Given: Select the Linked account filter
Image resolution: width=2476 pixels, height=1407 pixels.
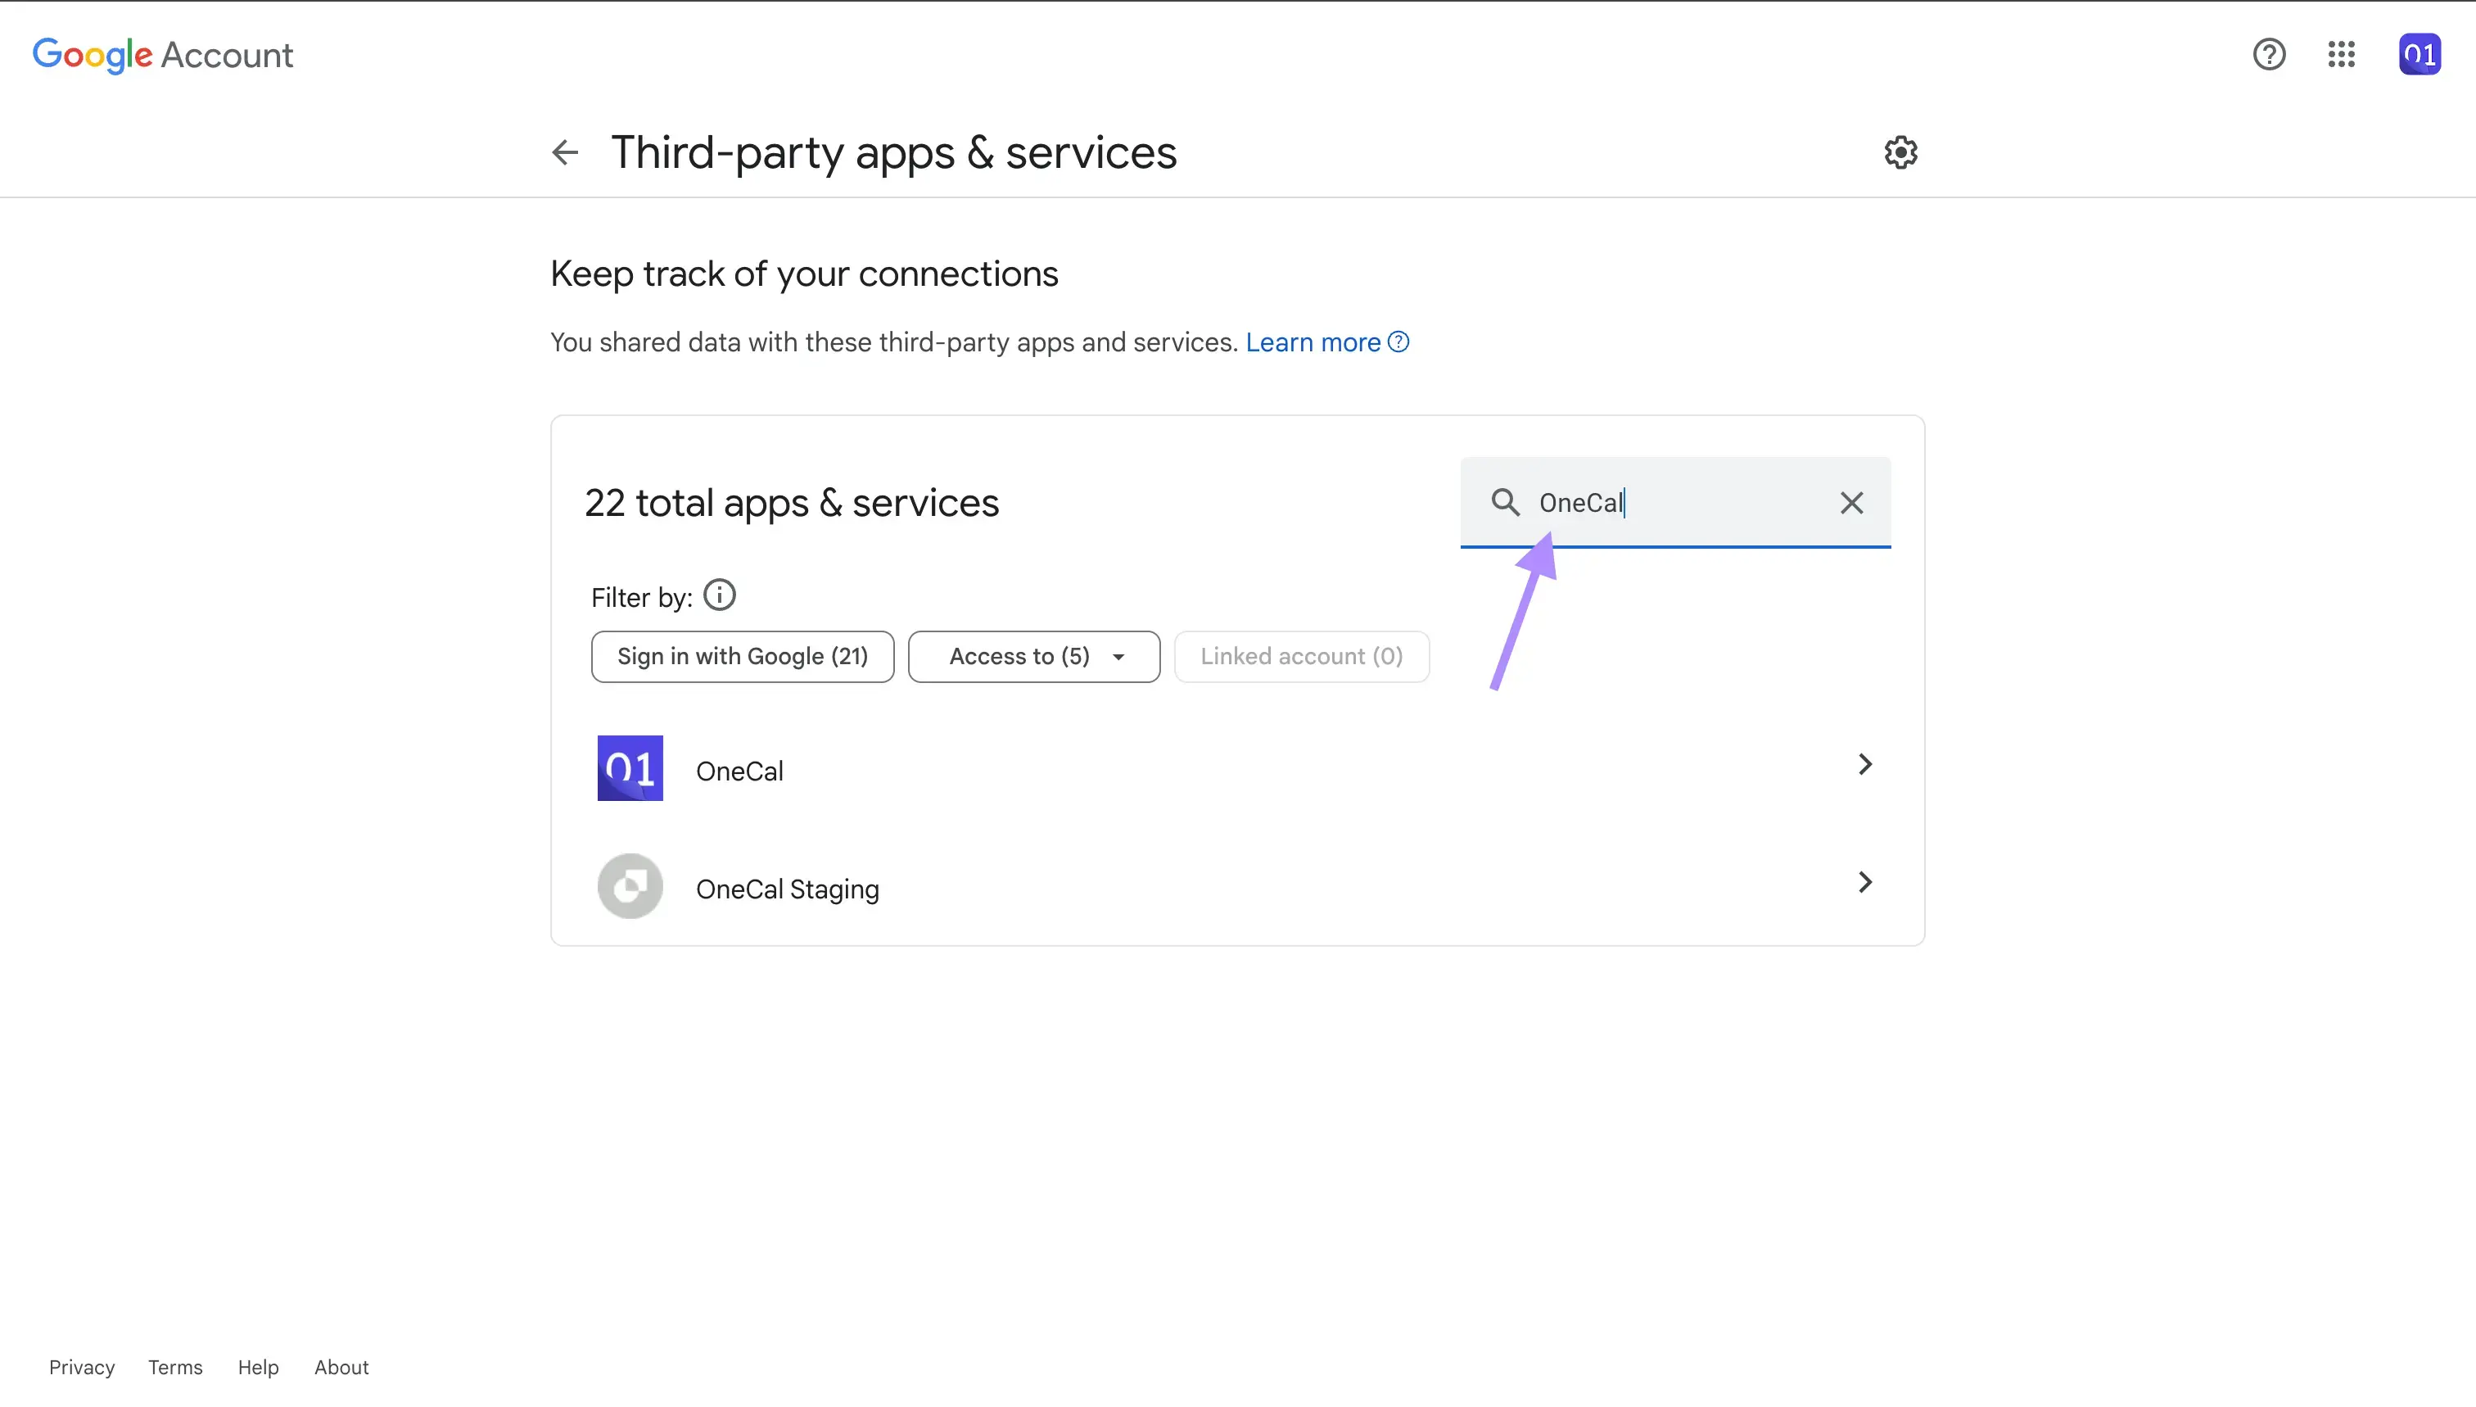Looking at the screenshot, I should click(x=1301, y=655).
